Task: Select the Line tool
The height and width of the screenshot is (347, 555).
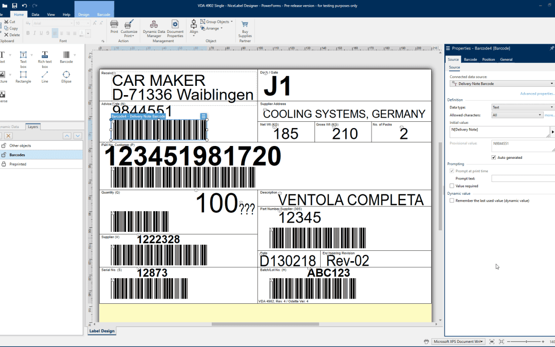Action: [x=45, y=77]
